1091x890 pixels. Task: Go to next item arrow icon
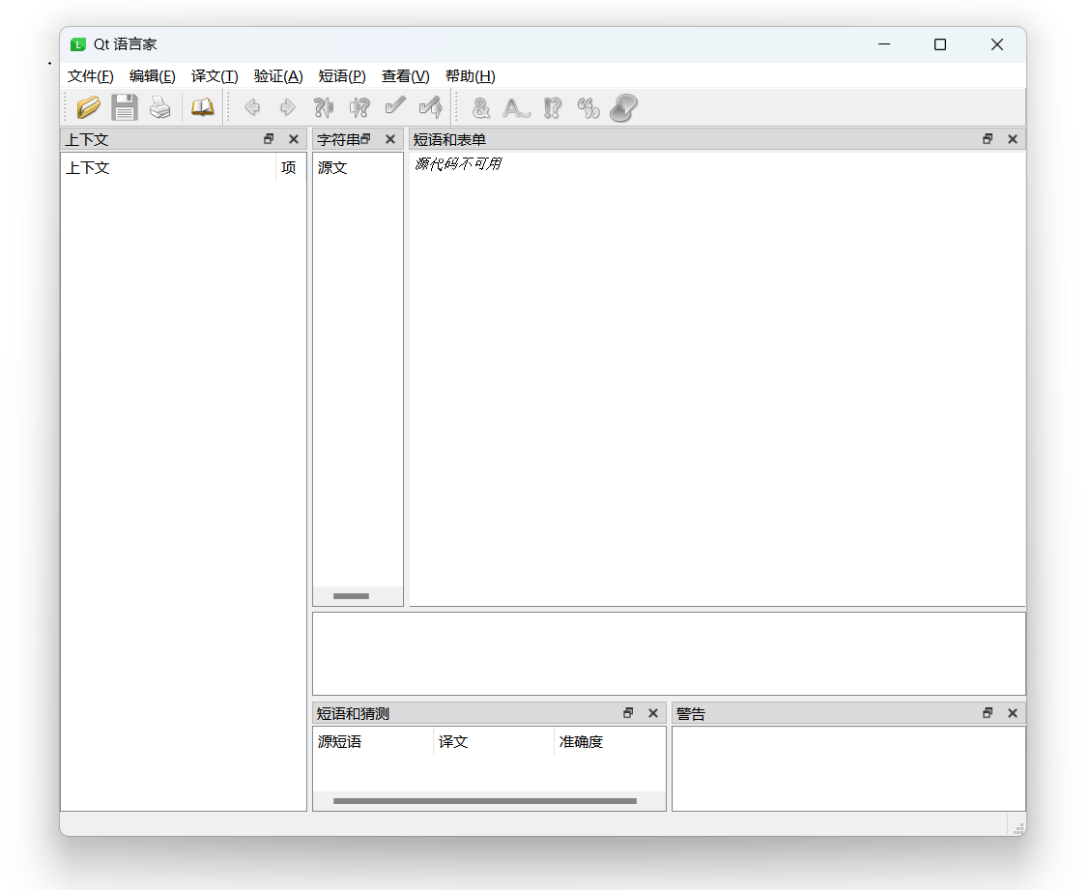[x=288, y=108]
